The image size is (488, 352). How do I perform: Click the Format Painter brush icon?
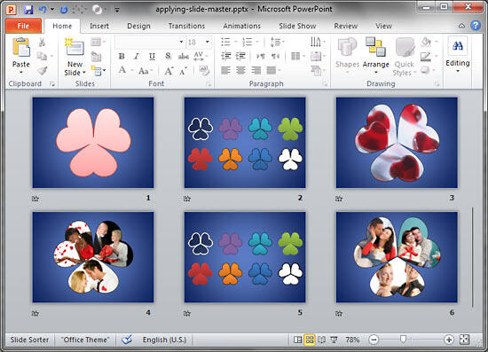point(42,71)
